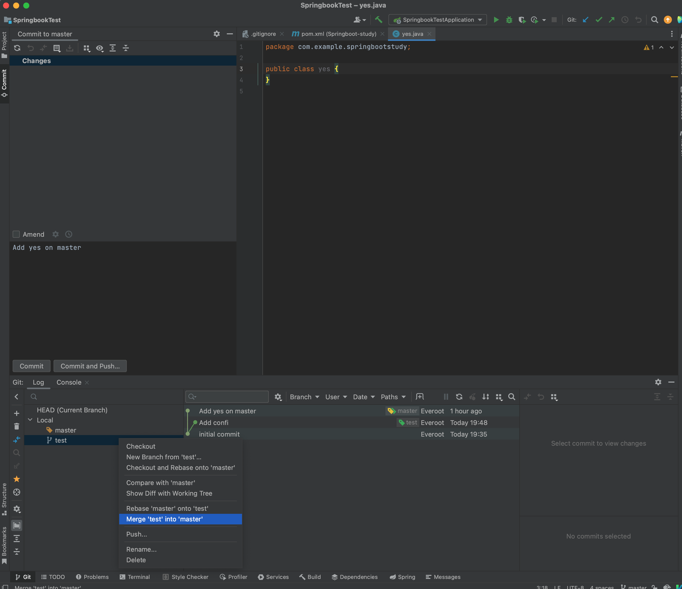Open the user account dropdown icon
The height and width of the screenshot is (589, 682).
pyautogui.click(x=359, y=20)
